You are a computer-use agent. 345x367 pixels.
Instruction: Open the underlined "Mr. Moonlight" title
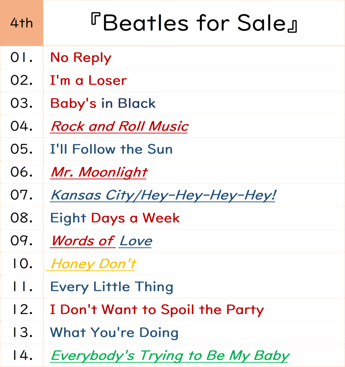pos(99,172)
